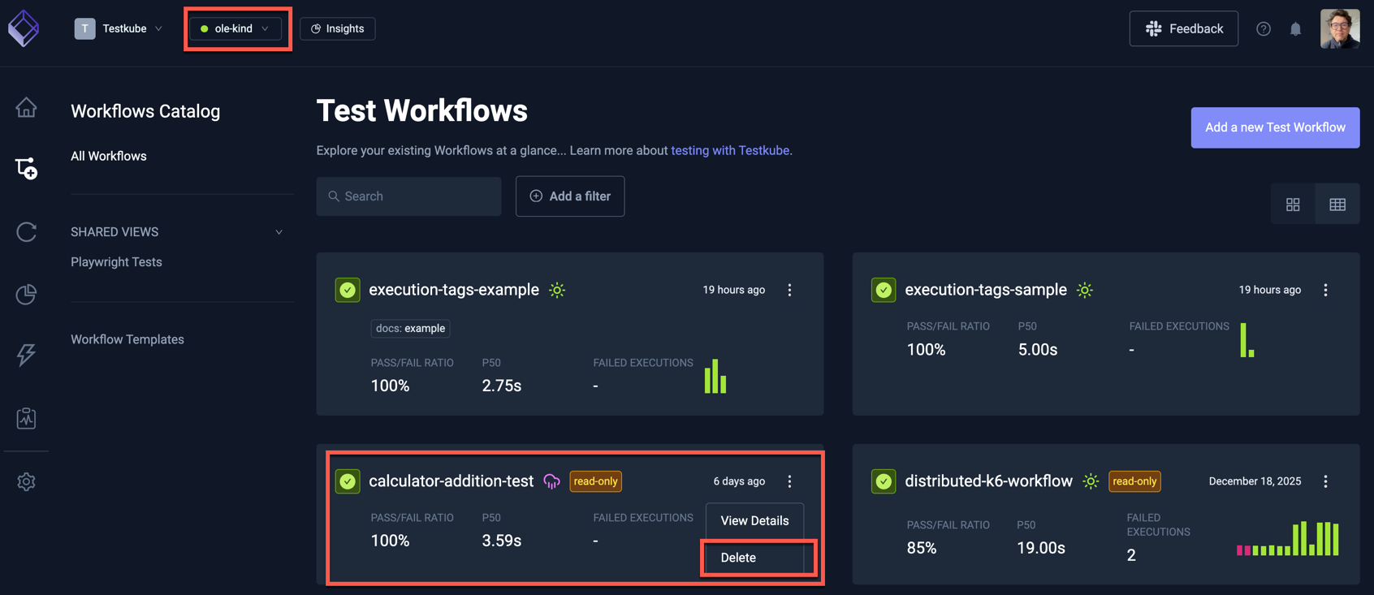The width and height of the screenshot is (1374, 595).
Task: Click the help question mark icon
Action: (x=1264, y=28)
